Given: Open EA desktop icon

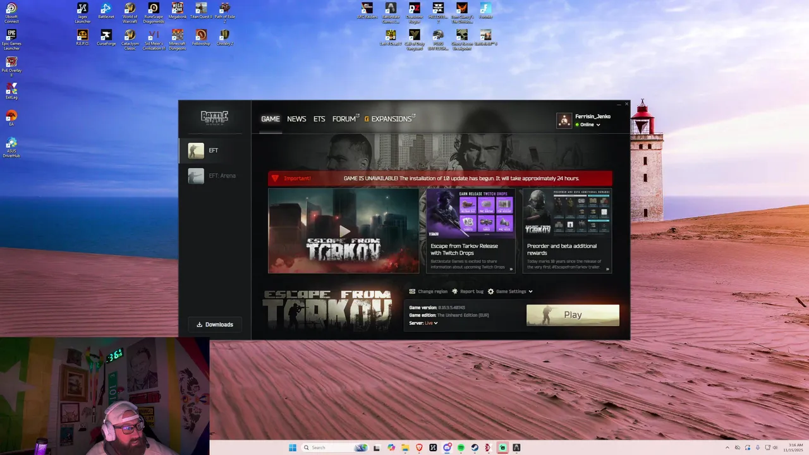Looking at the screenshot, I should tap(11, 118).
